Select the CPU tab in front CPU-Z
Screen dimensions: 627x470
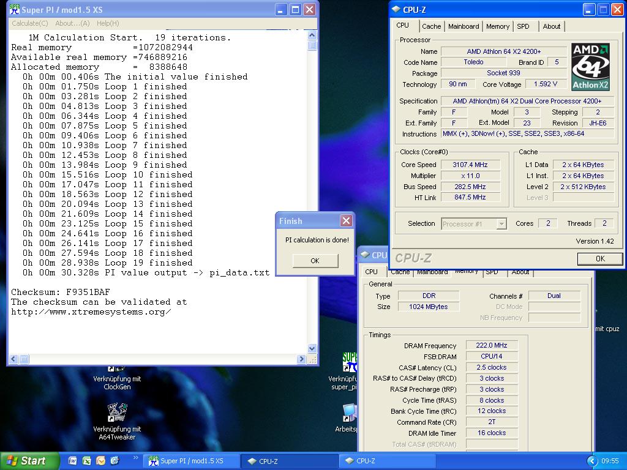coord(403,26)
